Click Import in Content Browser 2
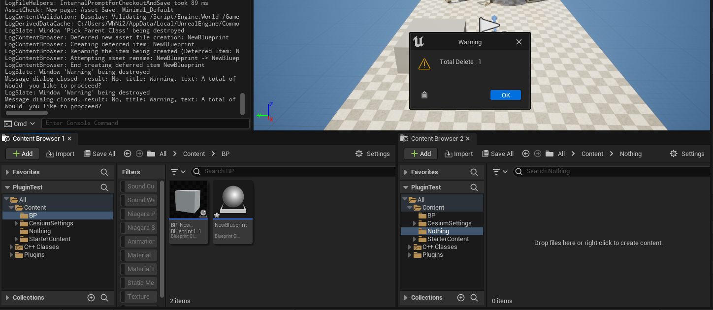Viewport: 713px width, 310px height. [x=459, y=154]
